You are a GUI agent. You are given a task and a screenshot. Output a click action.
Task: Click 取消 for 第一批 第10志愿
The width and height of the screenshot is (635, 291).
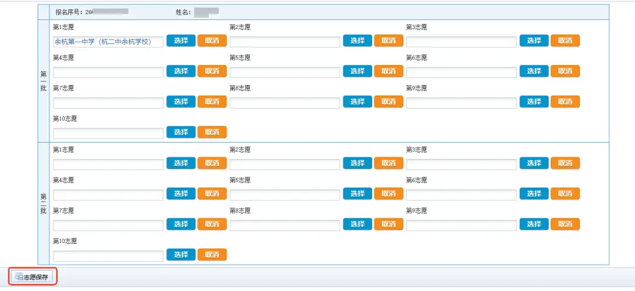(212, 132)
